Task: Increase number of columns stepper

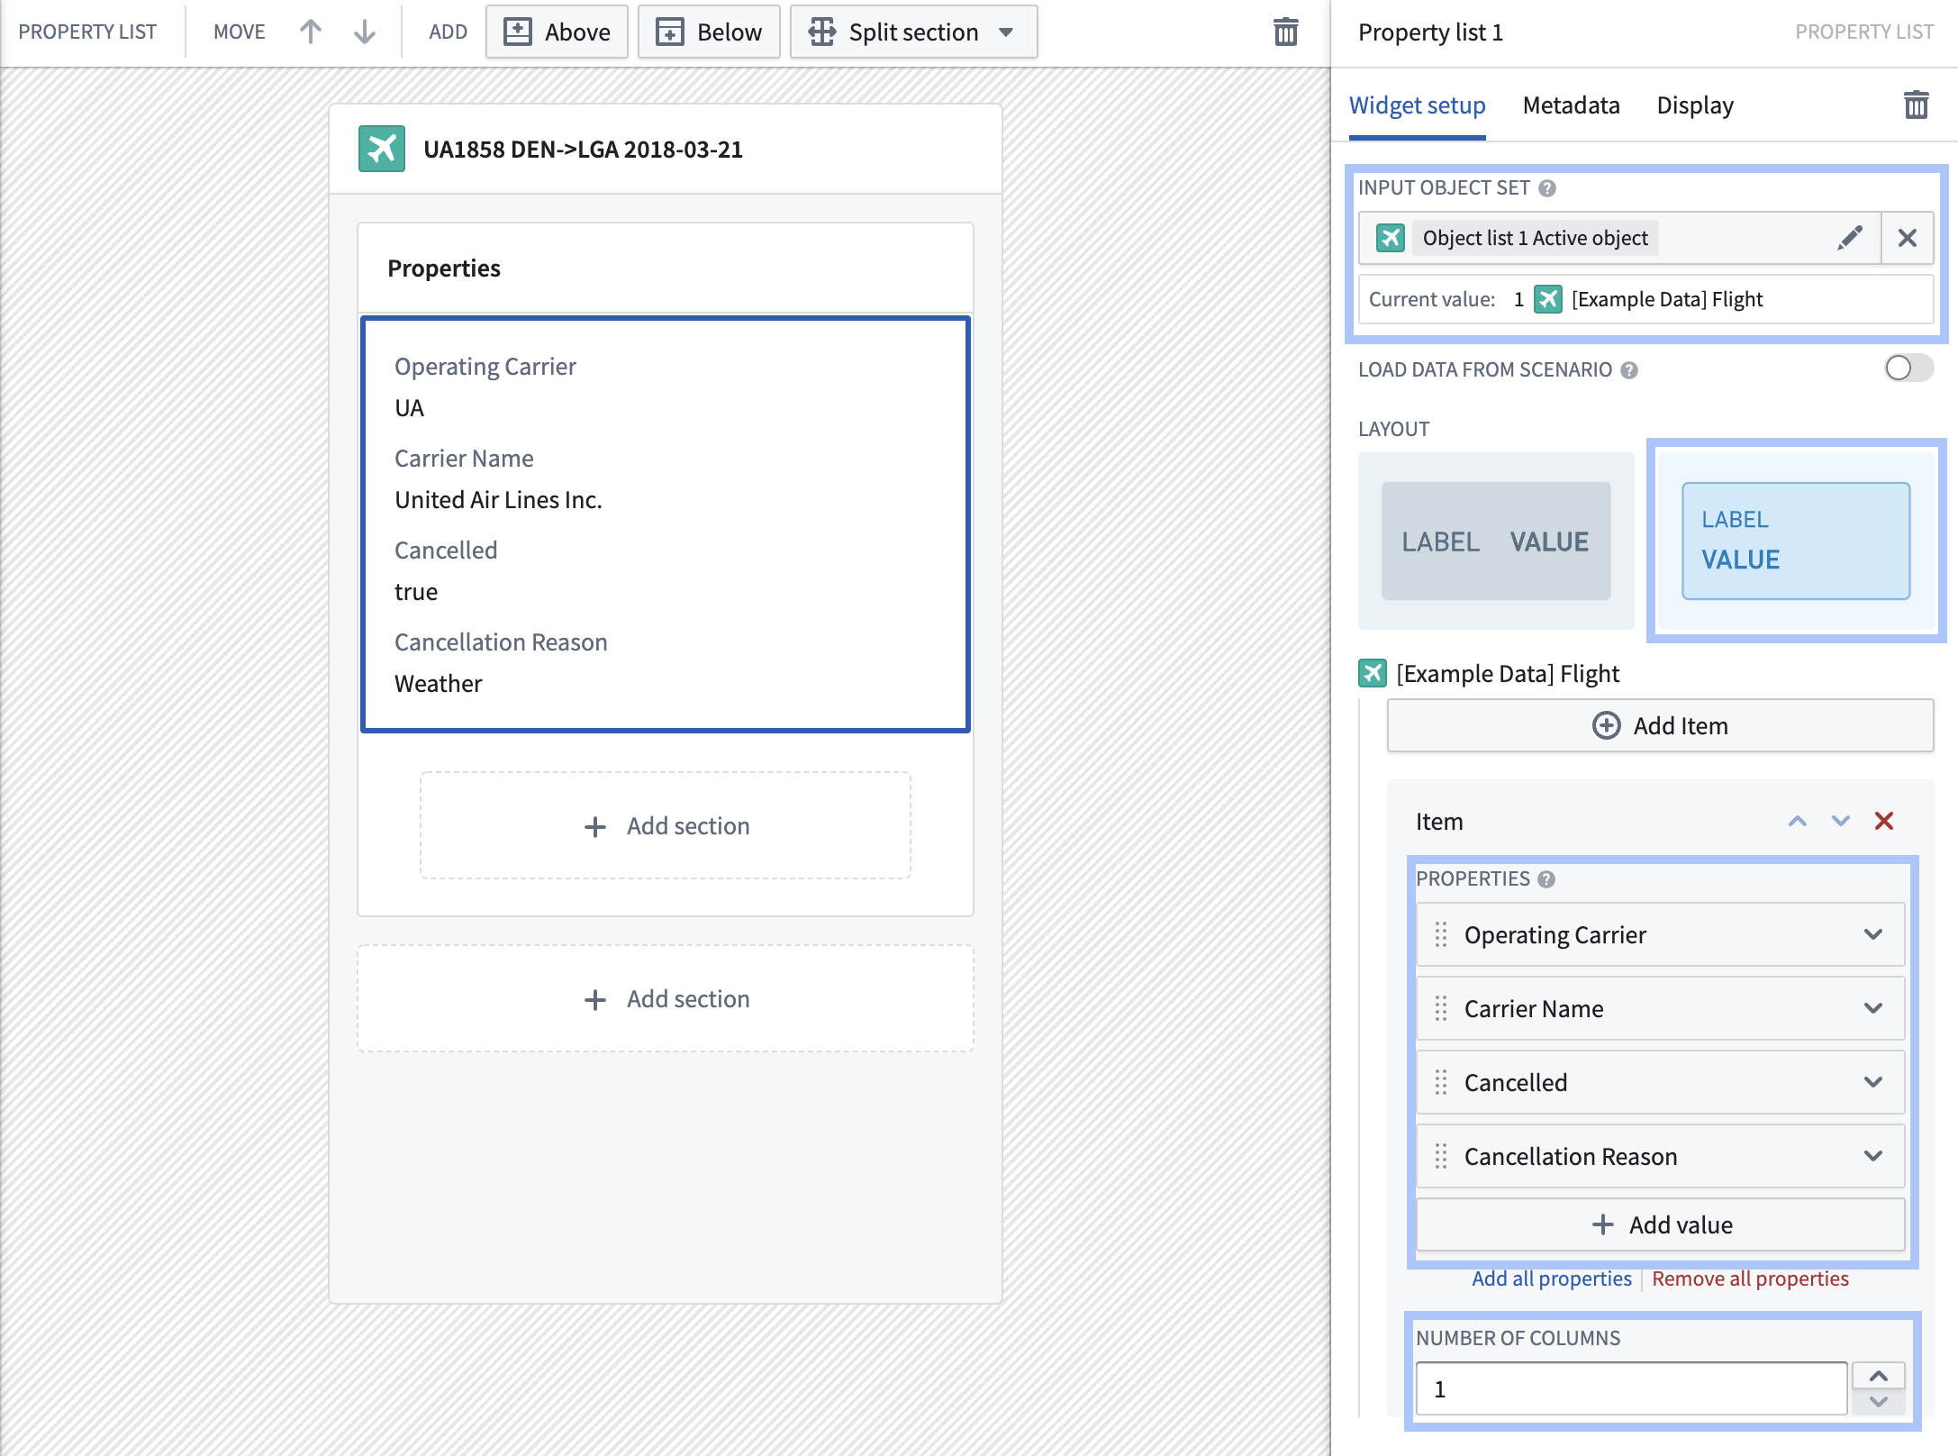Action: [x=1878, y=1376]
